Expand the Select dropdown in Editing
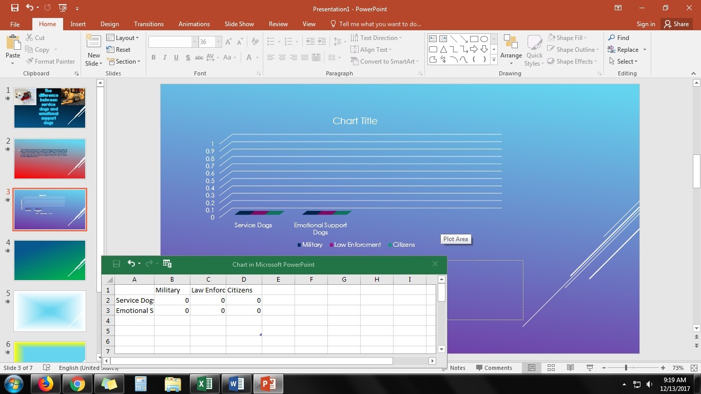701x394 pixels. [624, 62]
